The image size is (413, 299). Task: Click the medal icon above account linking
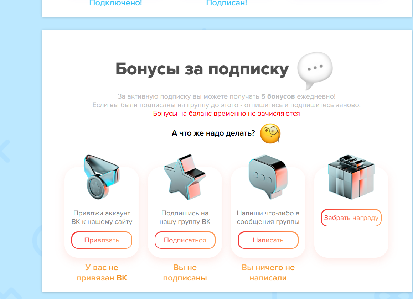[x=102, y=177]
